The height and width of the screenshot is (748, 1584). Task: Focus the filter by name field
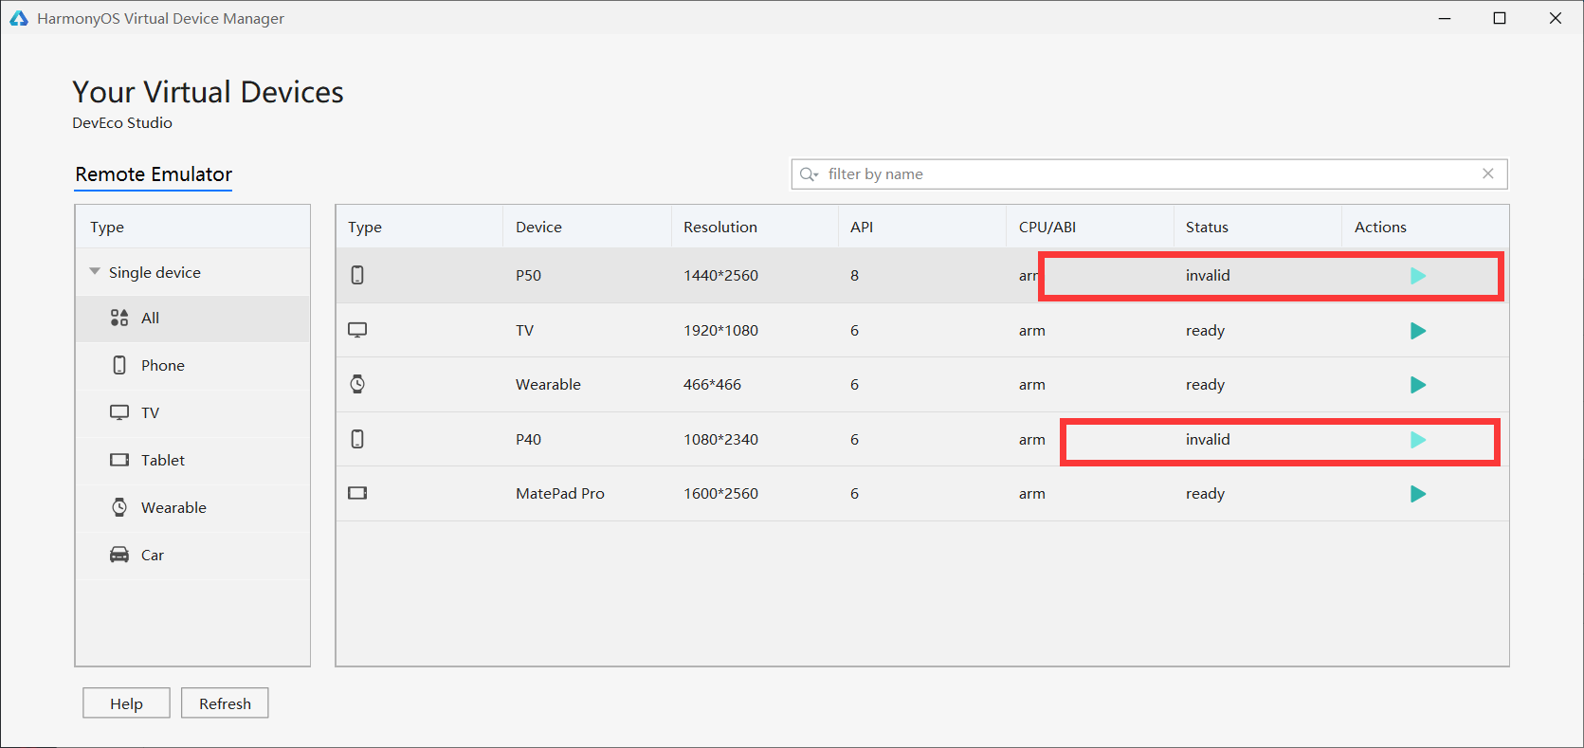pos(1149,174)
